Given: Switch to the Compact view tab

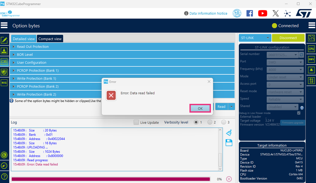Looking at the screenshot, I should pyautogui.click(x=50, y=39).
